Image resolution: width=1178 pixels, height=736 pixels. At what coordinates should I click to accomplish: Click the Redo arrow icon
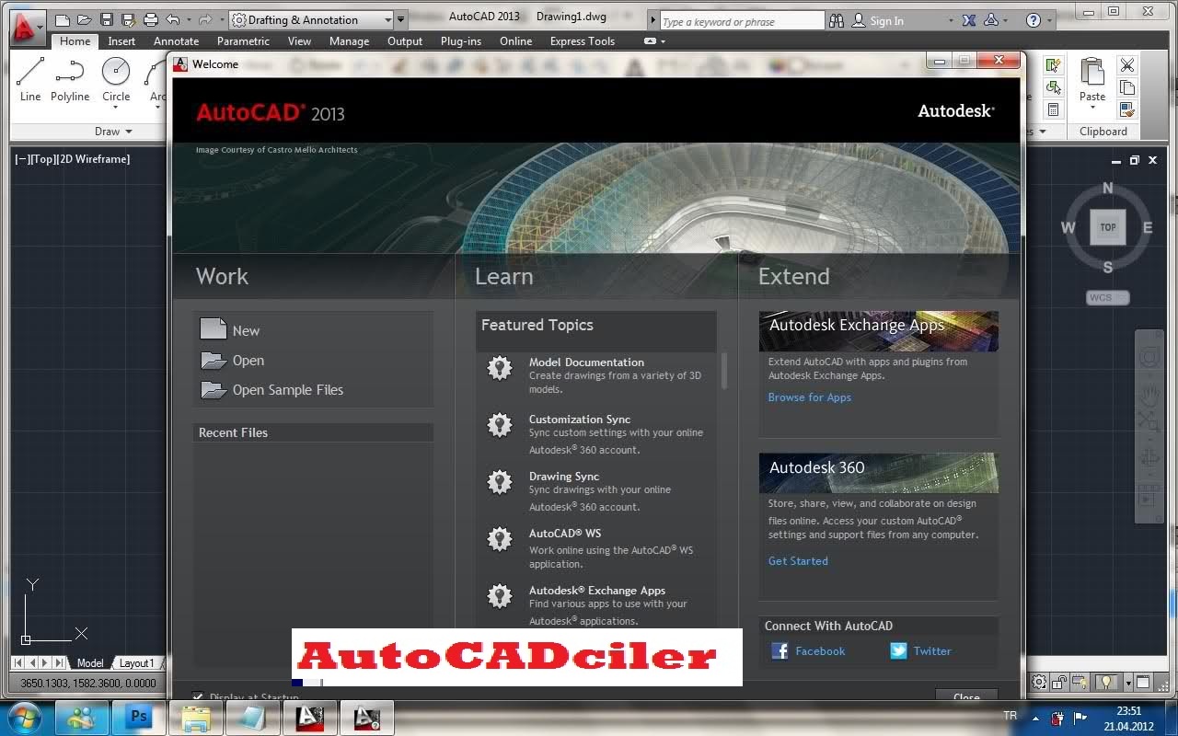[x=205, y=19]
